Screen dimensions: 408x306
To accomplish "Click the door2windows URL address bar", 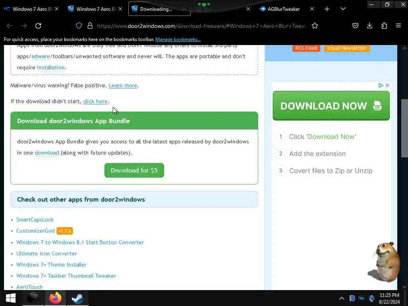I will point(202,26).
